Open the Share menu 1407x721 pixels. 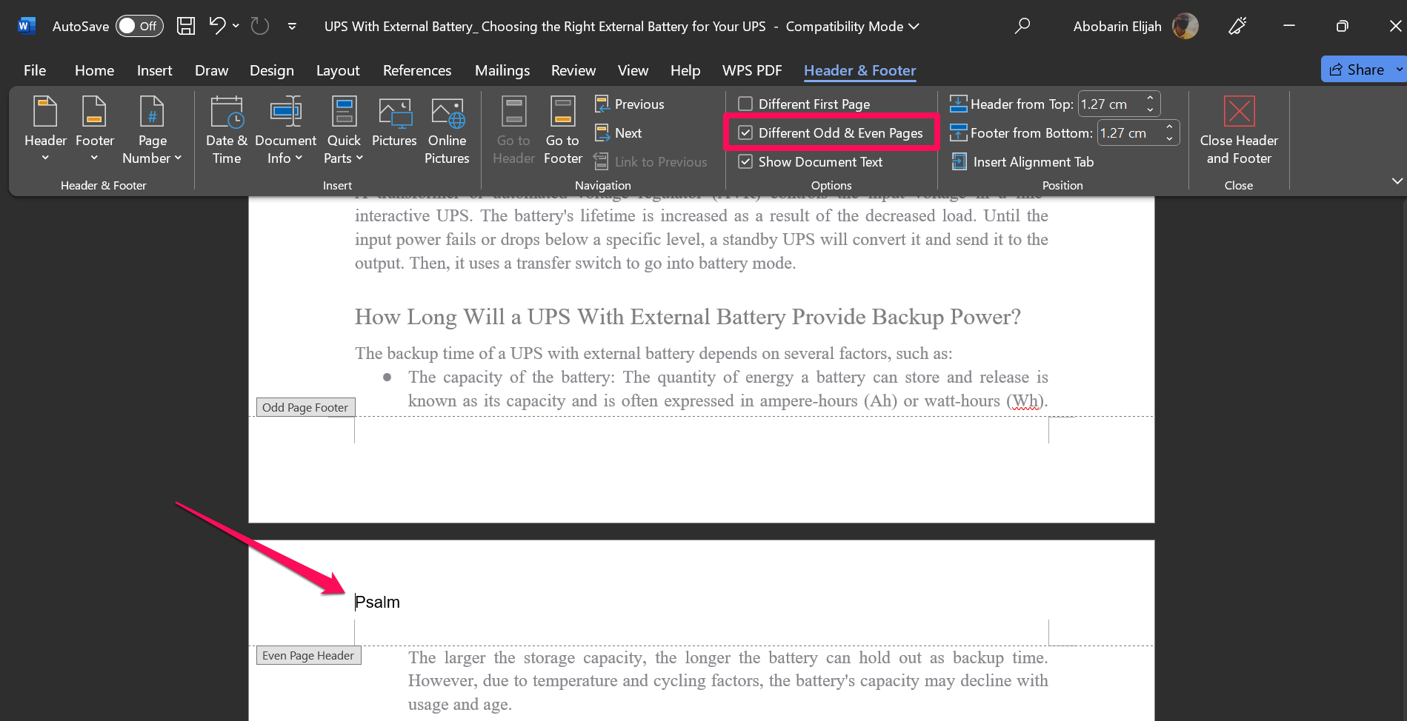[x=1362, y=69]
